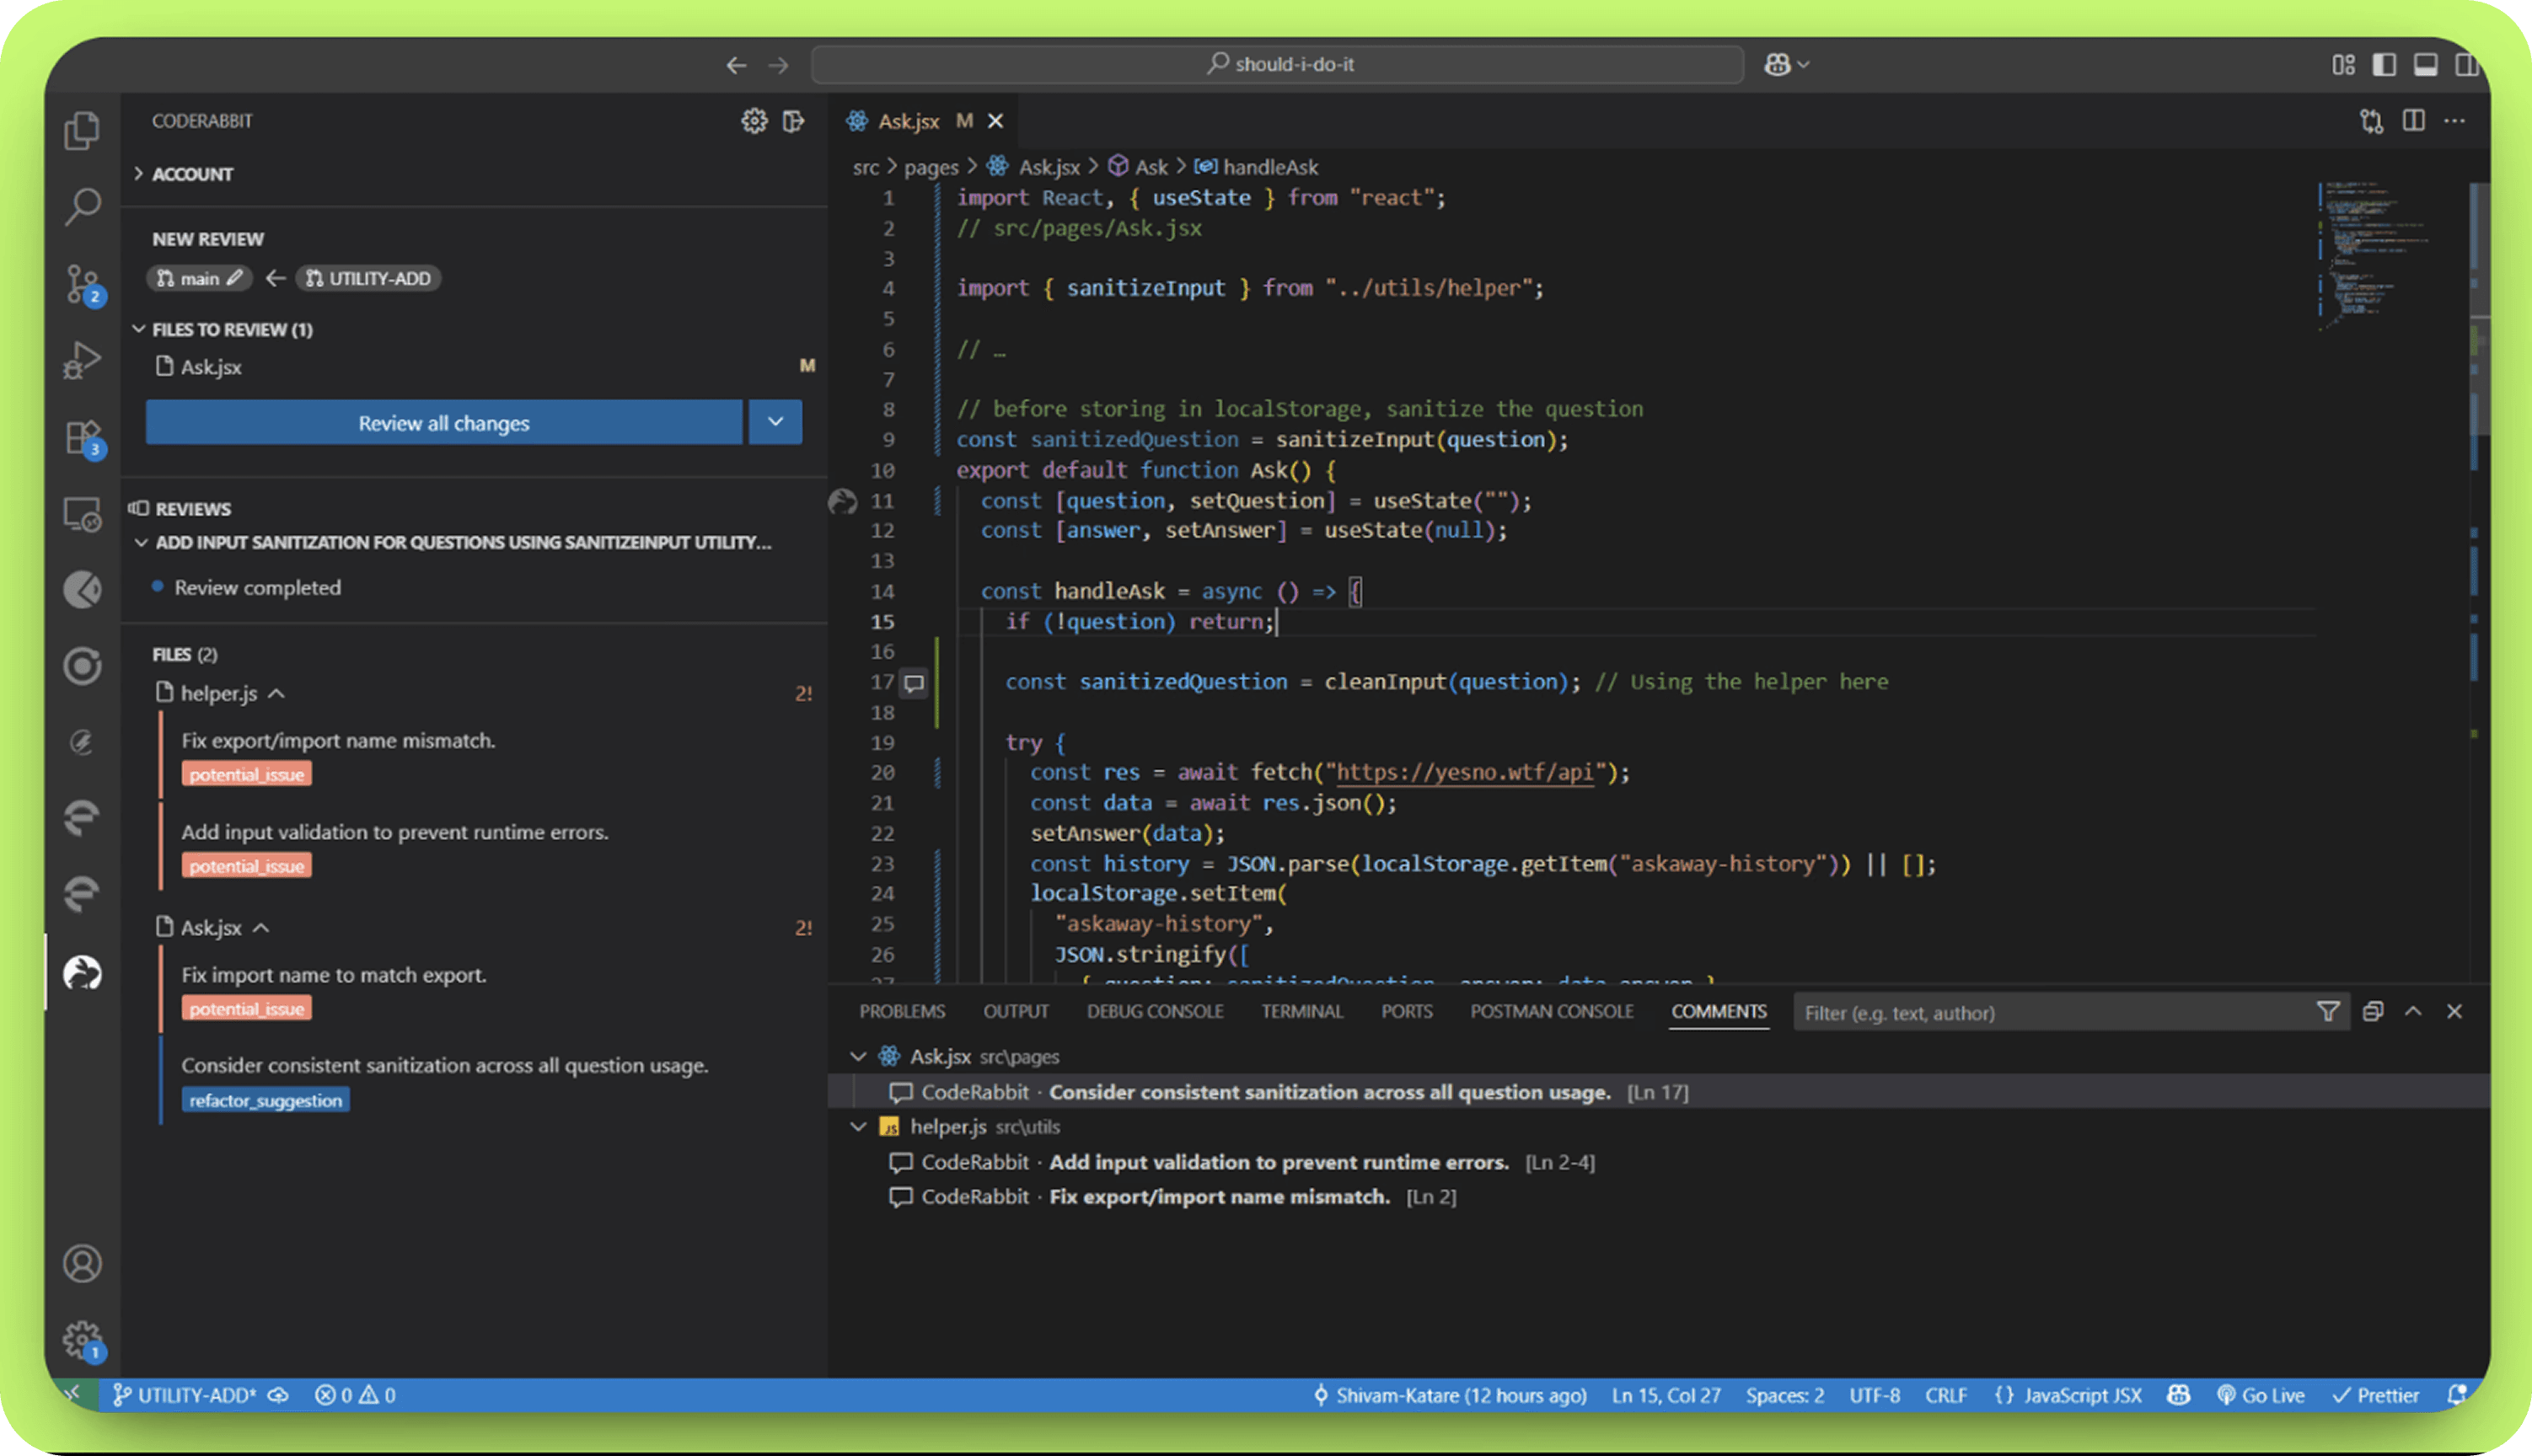
Task: Open Run and Debug view
Action: coord(82,360)
